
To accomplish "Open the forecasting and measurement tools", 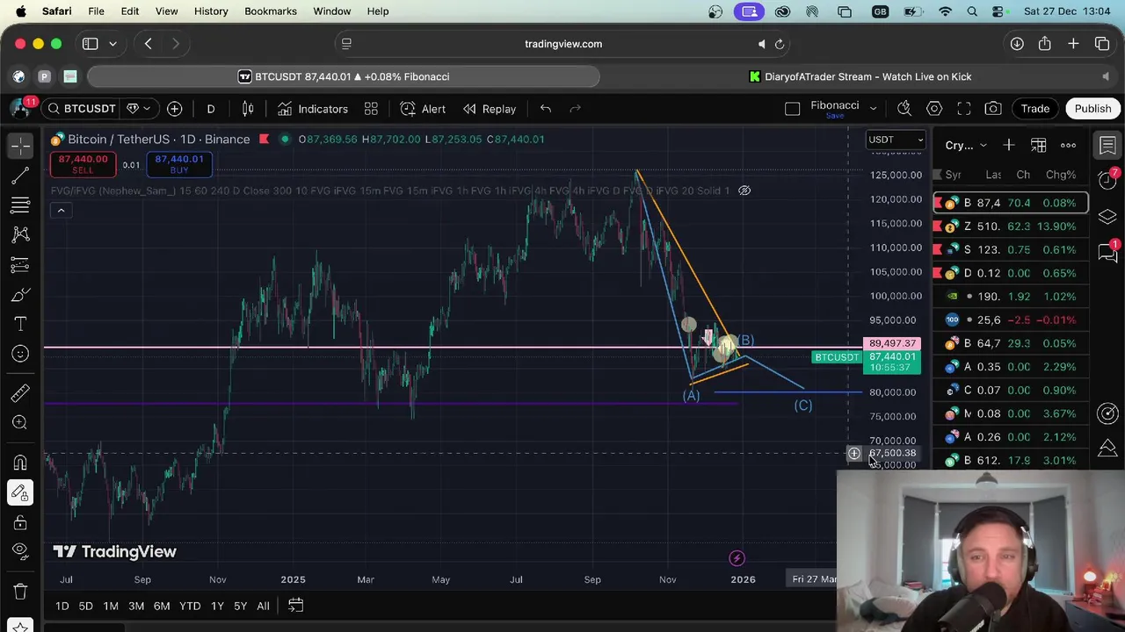I will (x=20, y=264).
